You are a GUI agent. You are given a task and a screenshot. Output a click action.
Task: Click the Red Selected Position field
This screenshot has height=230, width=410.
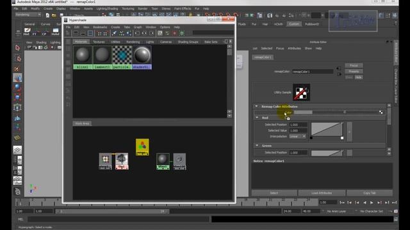(298, 125)
